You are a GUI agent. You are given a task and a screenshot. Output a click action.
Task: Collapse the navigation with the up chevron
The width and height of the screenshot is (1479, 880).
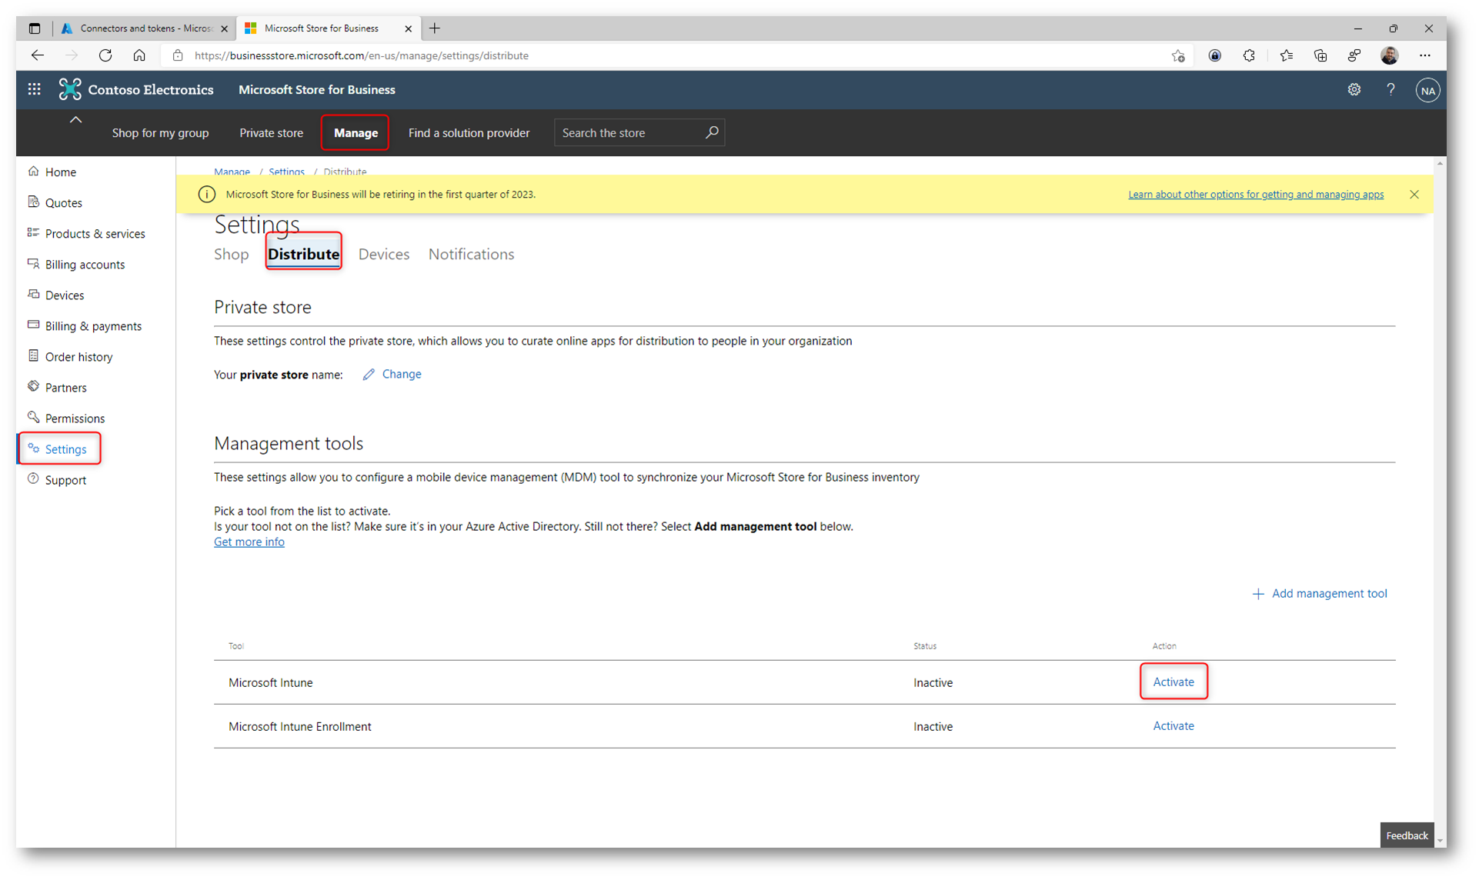(75, 120)
